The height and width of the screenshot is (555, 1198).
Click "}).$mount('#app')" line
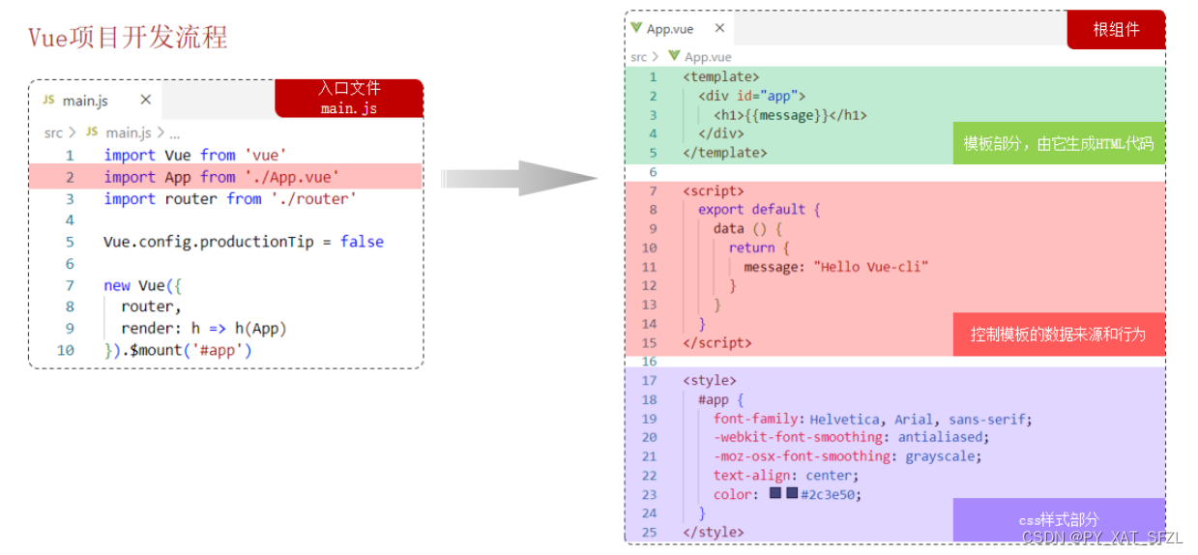[178, 350]
